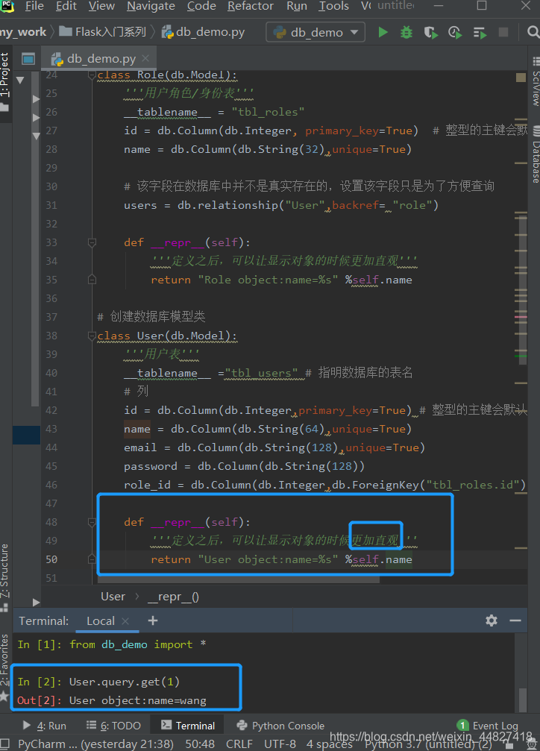Open the Edit menu
540x751 pixels.
66,6
